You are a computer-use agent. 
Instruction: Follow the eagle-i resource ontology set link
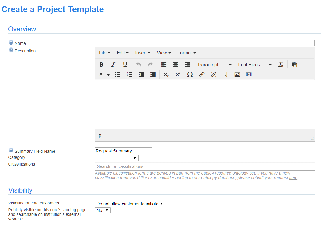(x=228, y=173)
